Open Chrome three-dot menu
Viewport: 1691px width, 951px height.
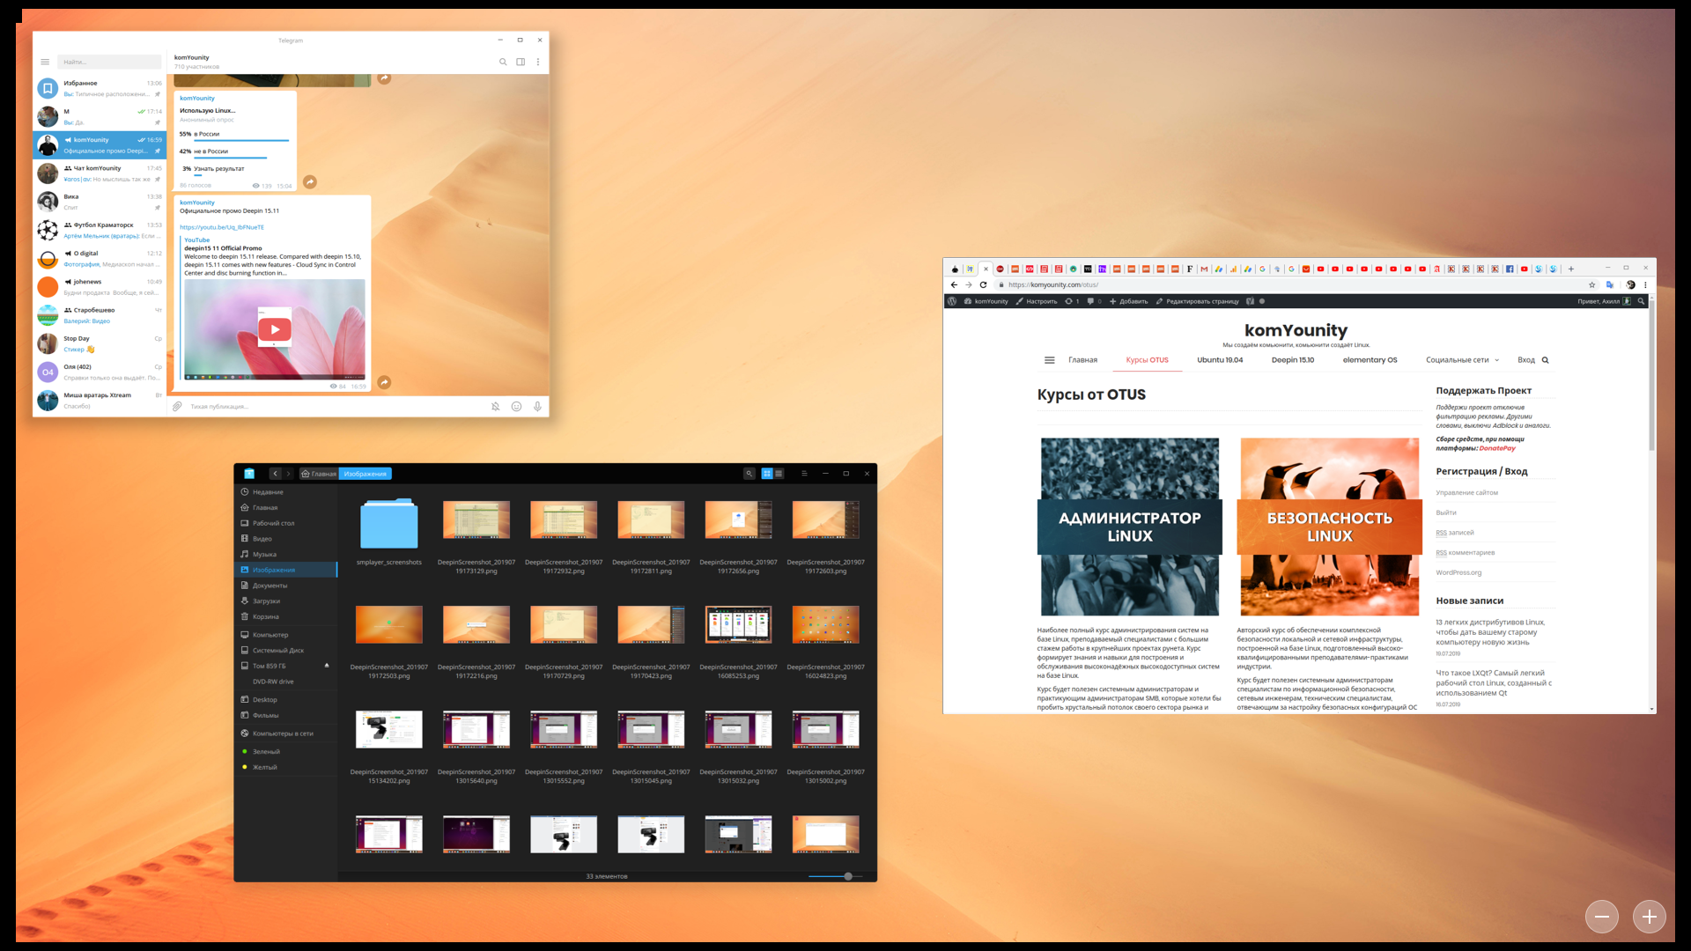(x=1645, y=284)
